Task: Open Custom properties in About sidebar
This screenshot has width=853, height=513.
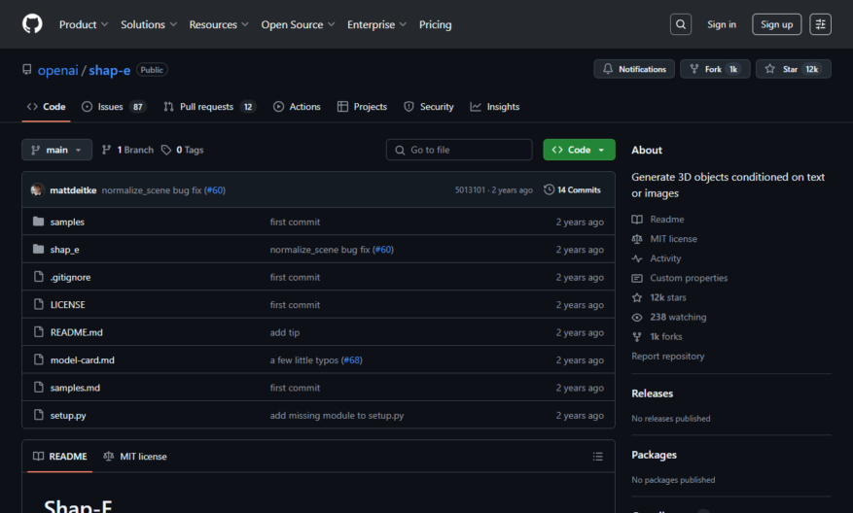Action: [x=680, y=278]
